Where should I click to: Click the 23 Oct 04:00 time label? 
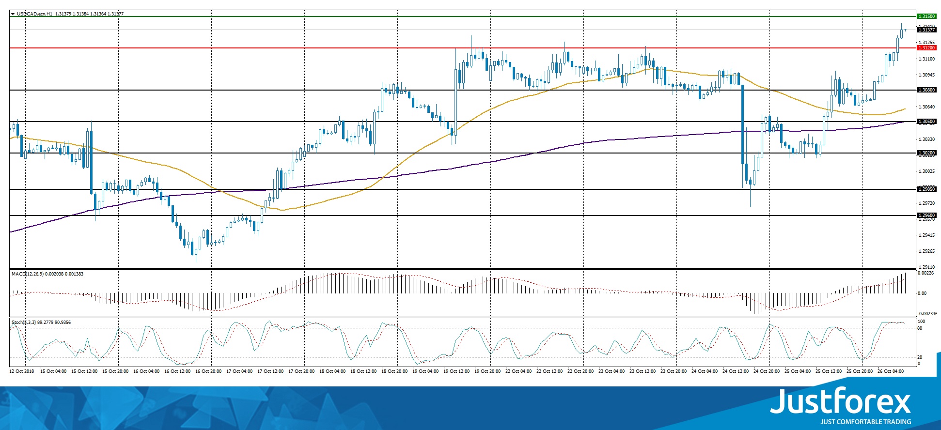coord(612,371)
